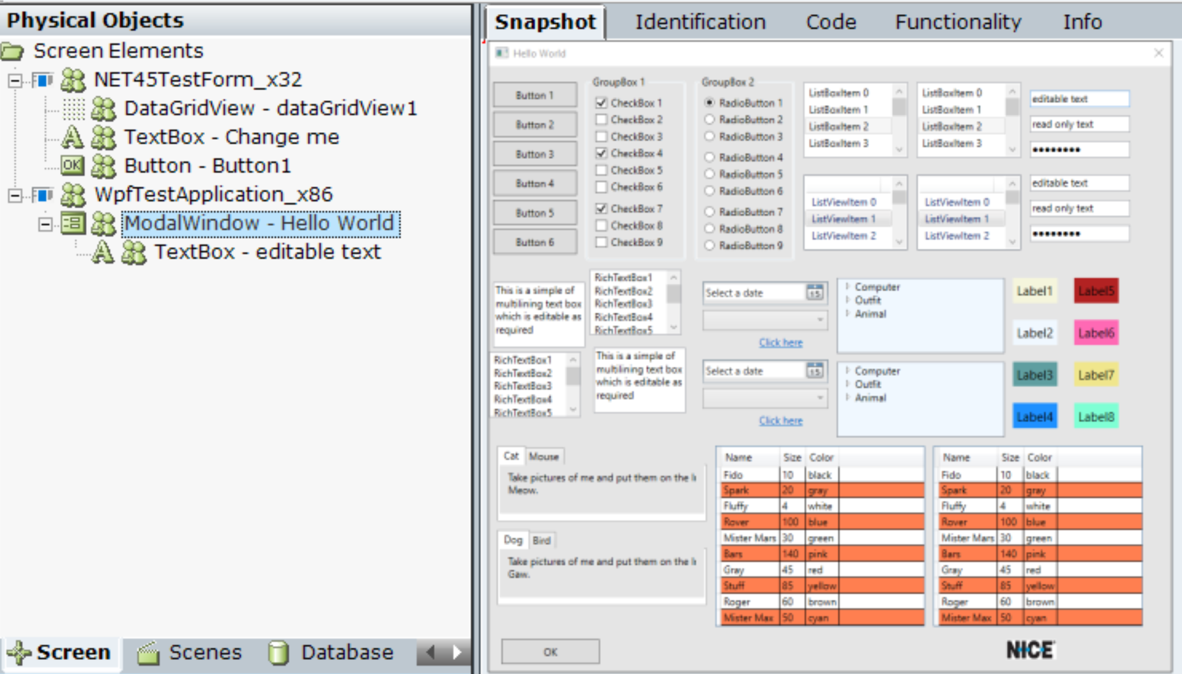Open the combo box below first date picker

pos(764,319)
